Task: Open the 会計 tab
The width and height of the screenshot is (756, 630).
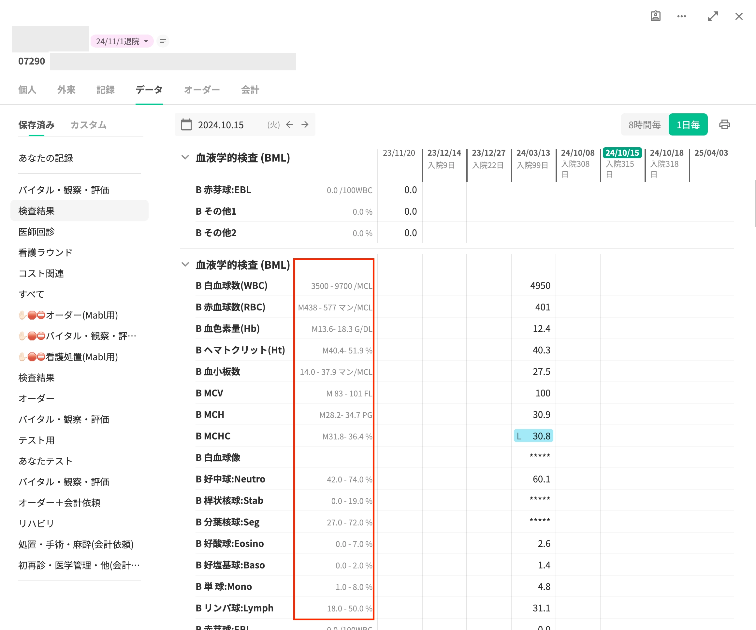Action: [x=250, y=90]
